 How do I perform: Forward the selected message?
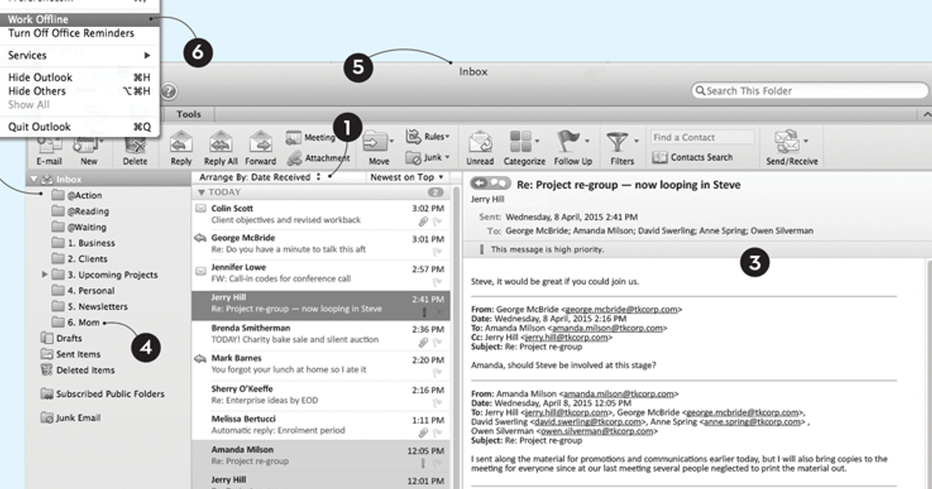click(260, 147)
